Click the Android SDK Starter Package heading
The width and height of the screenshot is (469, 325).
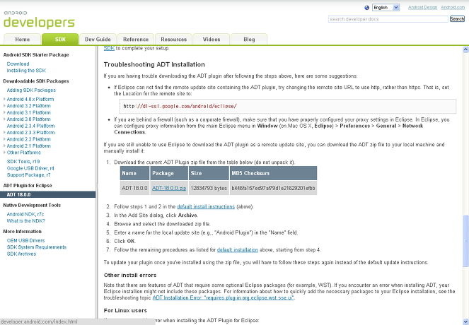36,55
